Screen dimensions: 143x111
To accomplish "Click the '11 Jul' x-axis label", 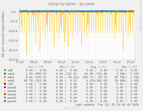I will click(x=75, y=62).
